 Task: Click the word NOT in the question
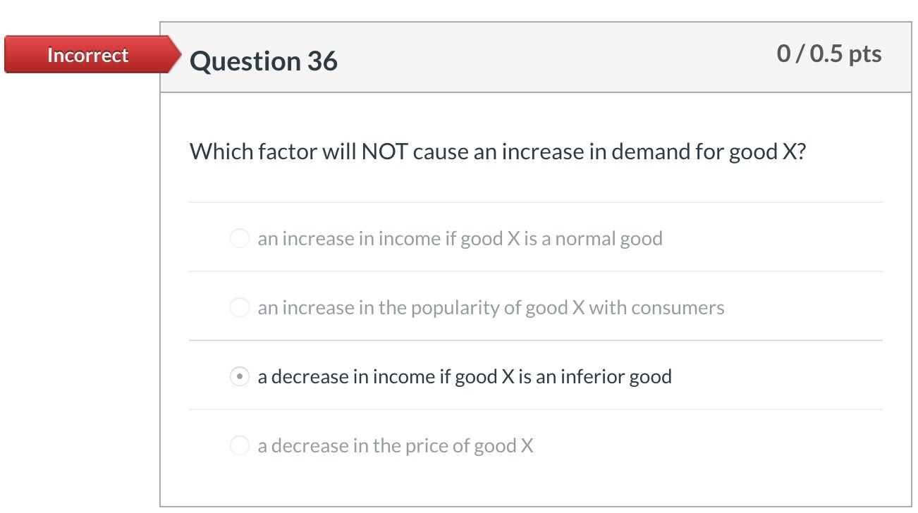click(384, 152)
